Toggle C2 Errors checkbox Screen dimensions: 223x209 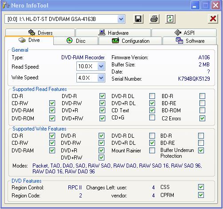[x=202, y=118]
